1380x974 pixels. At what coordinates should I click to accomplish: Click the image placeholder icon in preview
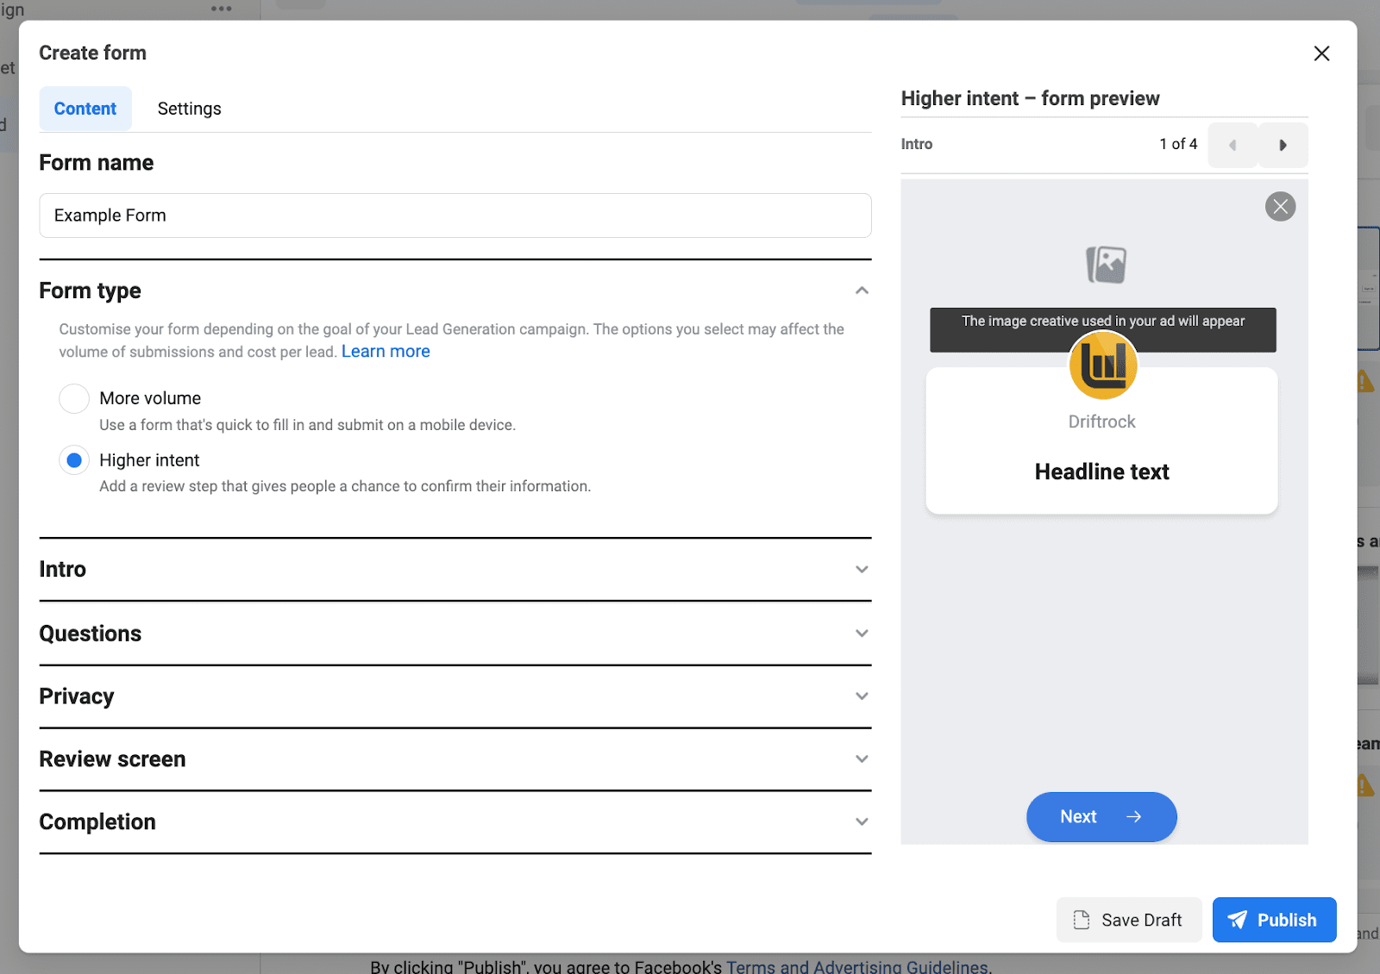(1106, 265)
